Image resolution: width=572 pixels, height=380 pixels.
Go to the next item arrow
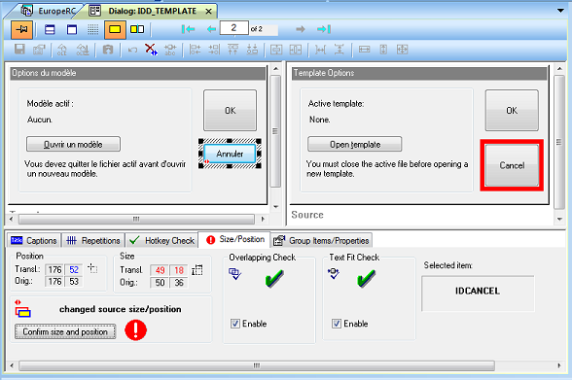(301, 29)
